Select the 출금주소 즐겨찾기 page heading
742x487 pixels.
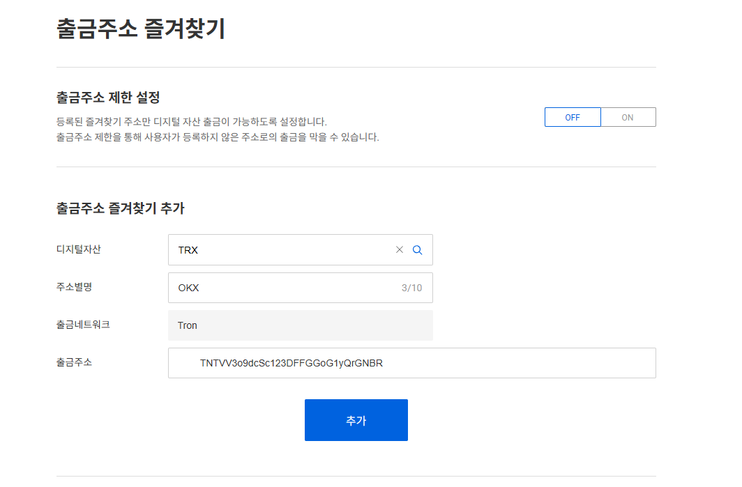pos(141,29)
